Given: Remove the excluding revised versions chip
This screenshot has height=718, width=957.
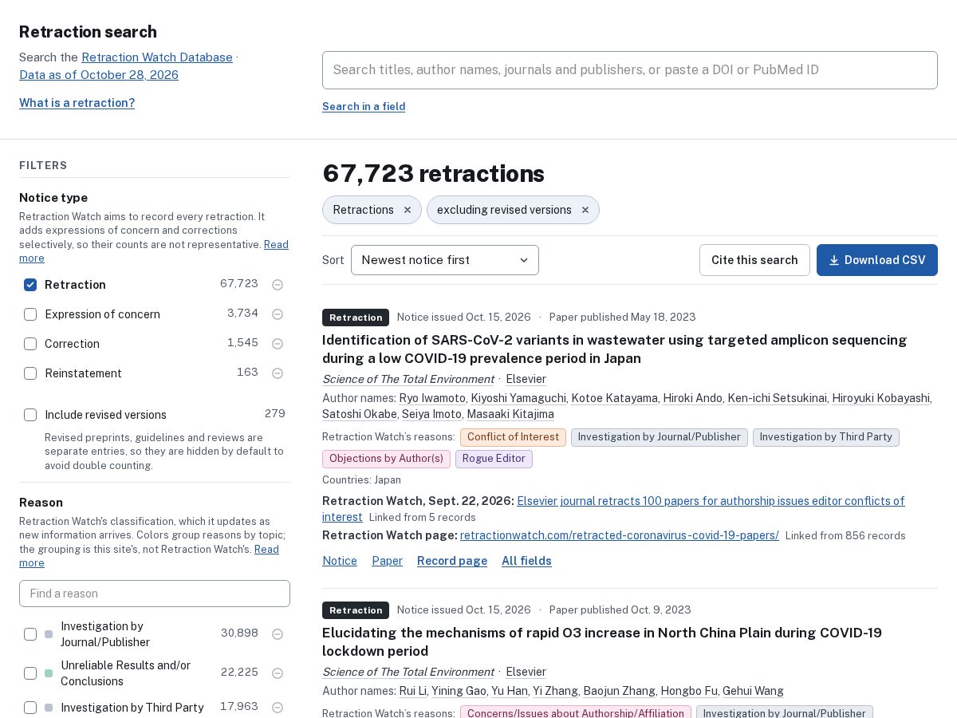Looking at the screenshot, I should [x=585, y=210].
